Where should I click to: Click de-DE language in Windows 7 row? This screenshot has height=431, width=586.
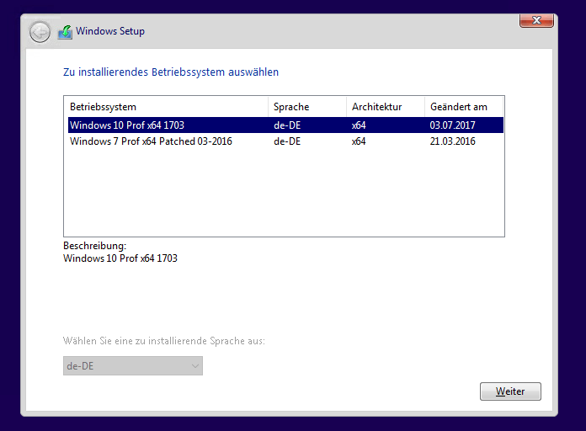click(288, 141)
